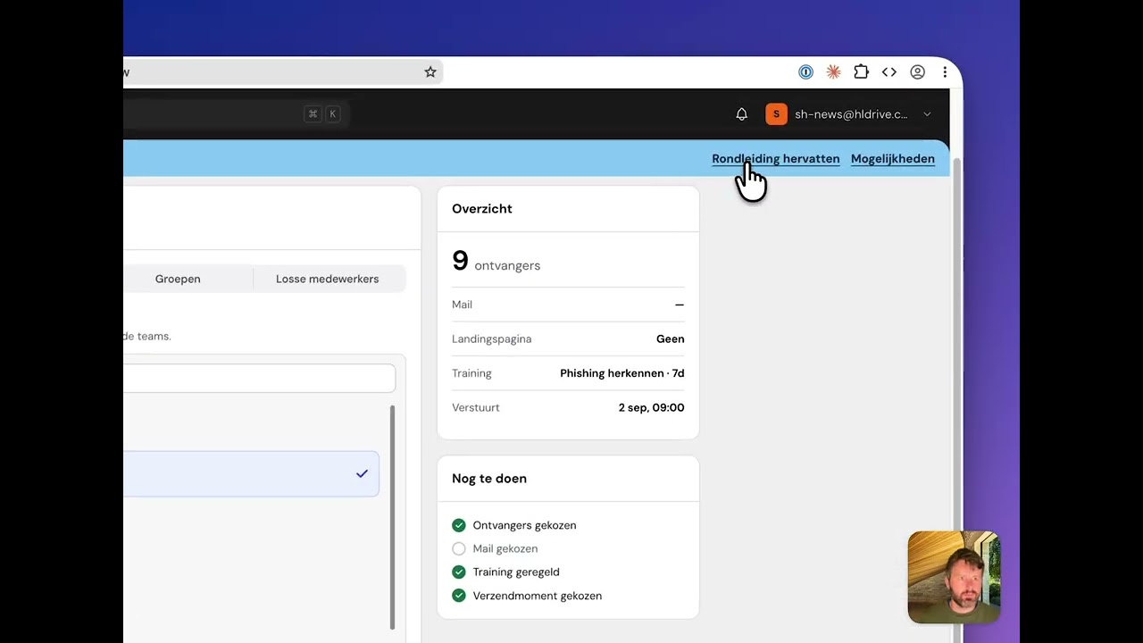This screenshot has height=643, width=1143.
Task: Click the "Verzendmoment gekozen" checklist text
Action: tap(538, 596)
